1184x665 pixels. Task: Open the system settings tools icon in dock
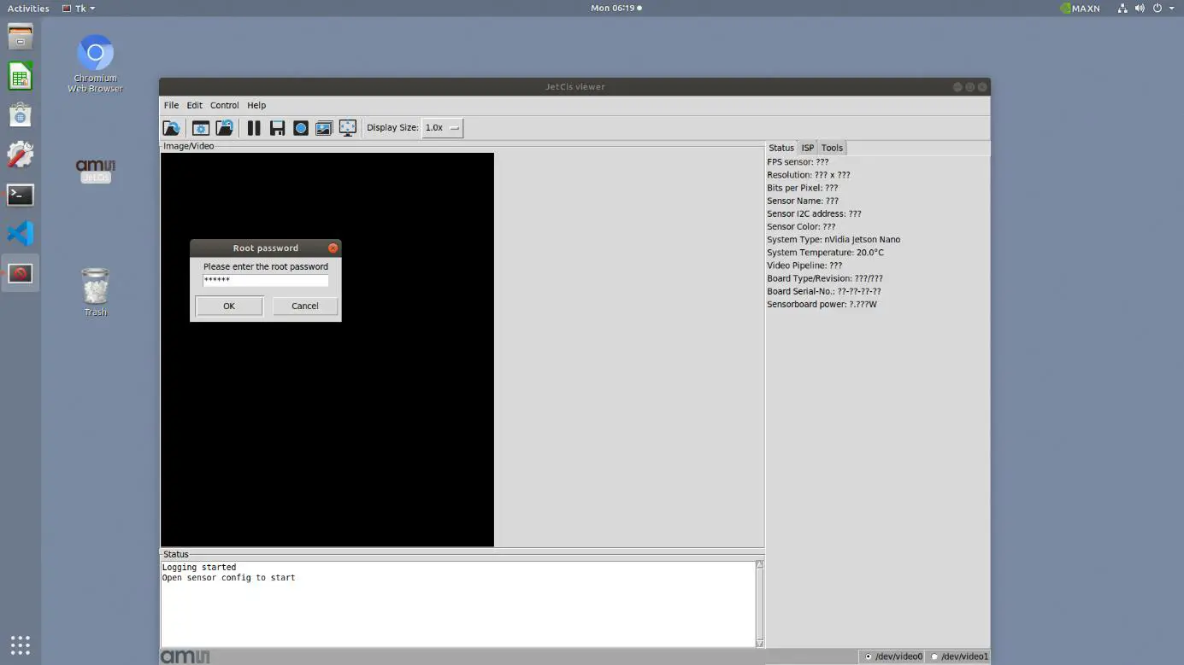click(21, 155)
